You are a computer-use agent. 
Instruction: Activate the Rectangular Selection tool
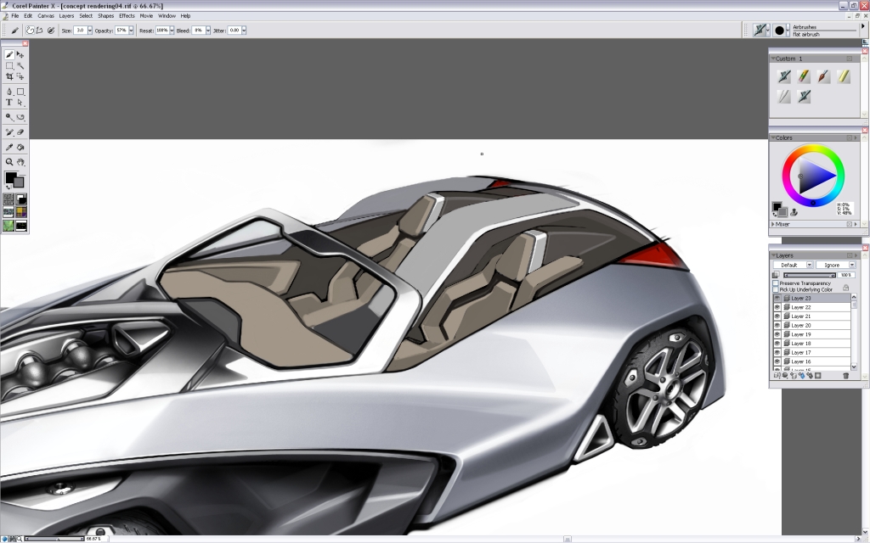[x=9, y=66]
